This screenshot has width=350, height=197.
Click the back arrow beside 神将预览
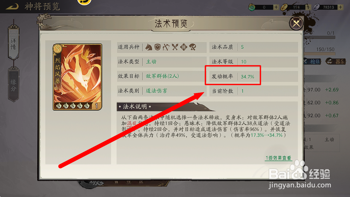12,6
